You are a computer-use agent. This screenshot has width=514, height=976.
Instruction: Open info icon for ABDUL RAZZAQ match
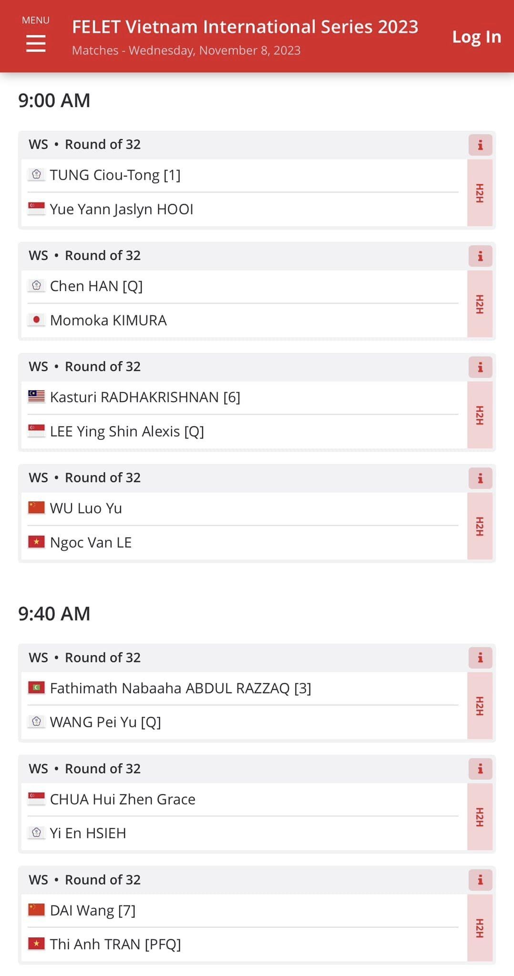pos(480,658)
